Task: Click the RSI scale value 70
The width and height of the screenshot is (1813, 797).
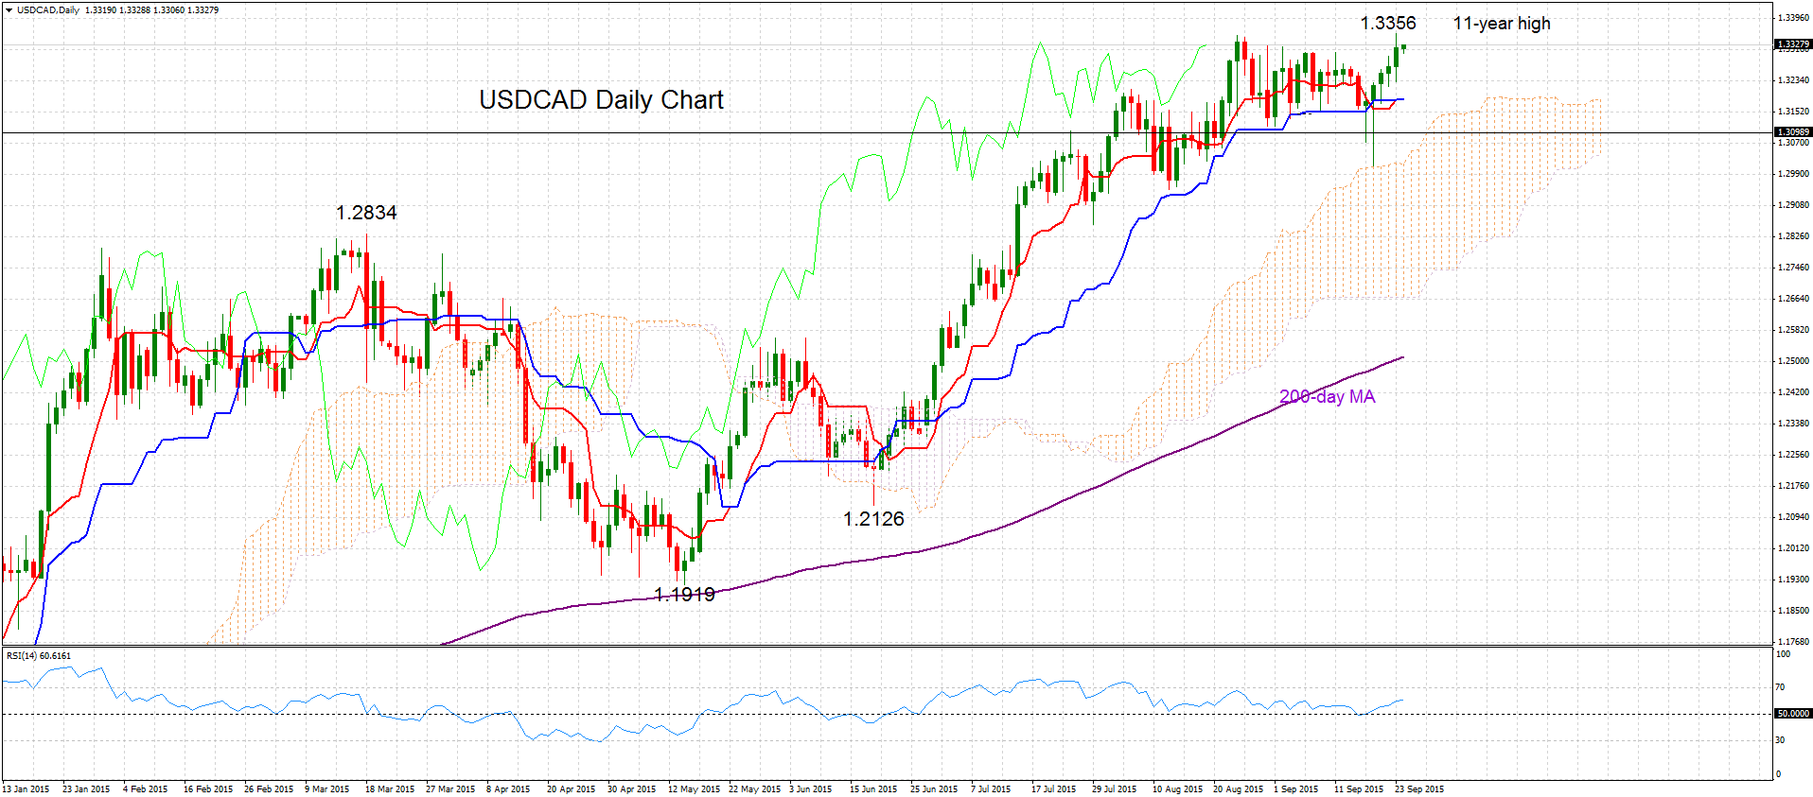Action: pyautogui.click(x=1781, y=687)
